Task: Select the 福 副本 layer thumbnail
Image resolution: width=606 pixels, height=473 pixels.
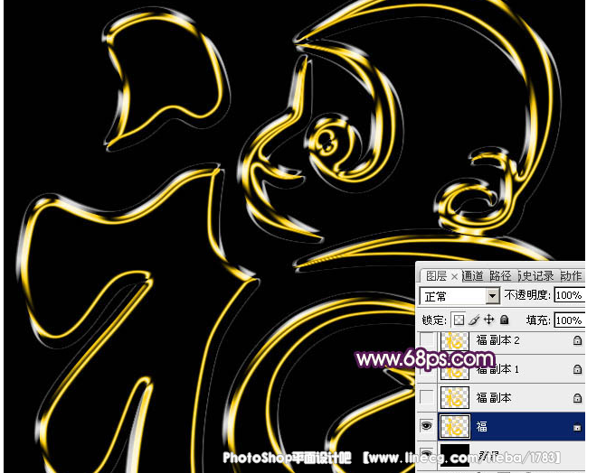Action: pos(453,397)
